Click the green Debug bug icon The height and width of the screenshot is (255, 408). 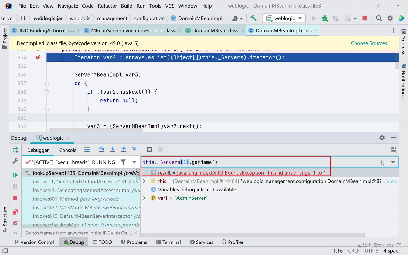(x=325, y=18)
